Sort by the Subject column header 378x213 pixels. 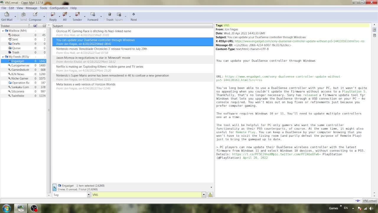click(x=133, y=26)
